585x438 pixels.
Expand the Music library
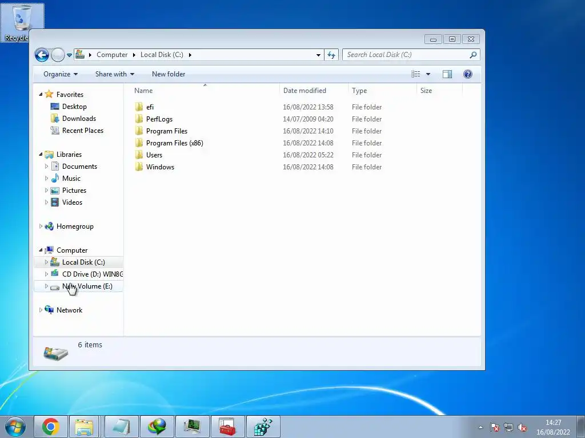[46, 179]
